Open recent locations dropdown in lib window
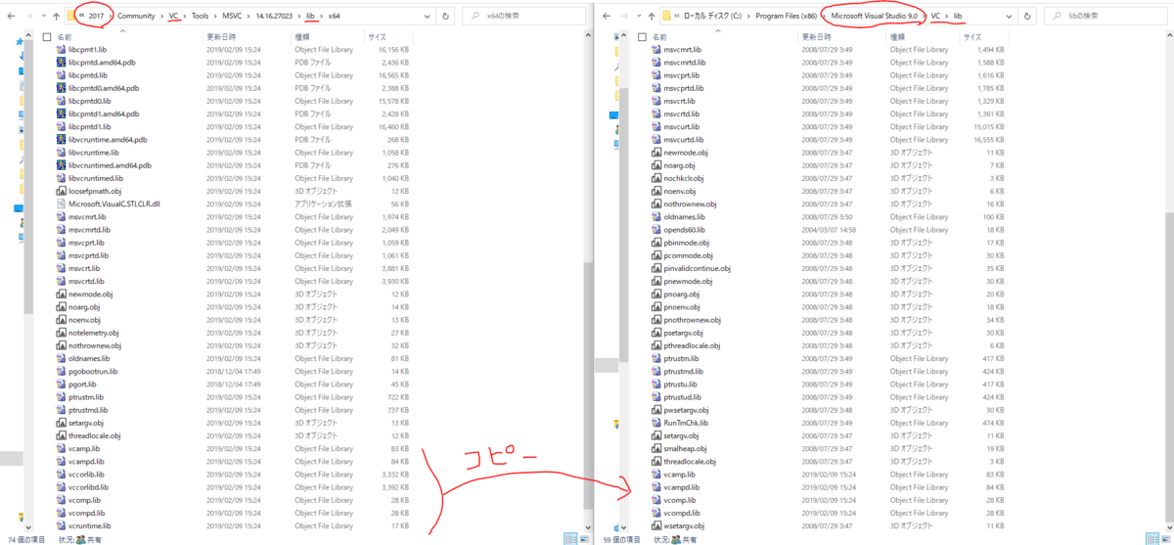Image resolution: width=1174 pixels, height=545 pixels. coord(637,17)
